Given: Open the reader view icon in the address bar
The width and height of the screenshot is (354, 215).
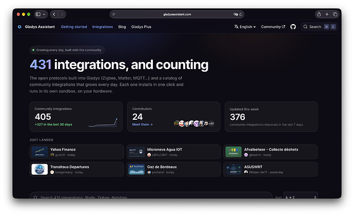Looking at the screenshot, I should 114,14.
